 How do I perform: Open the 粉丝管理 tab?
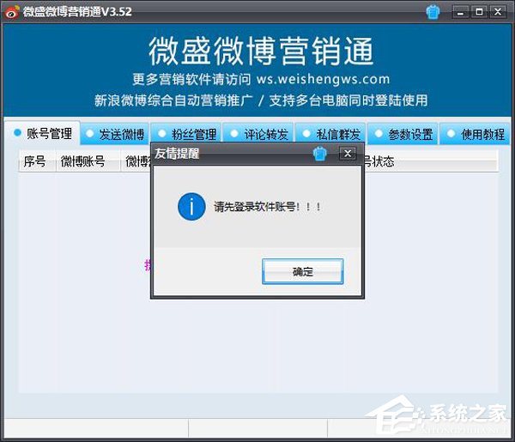[x=187, y=134]
